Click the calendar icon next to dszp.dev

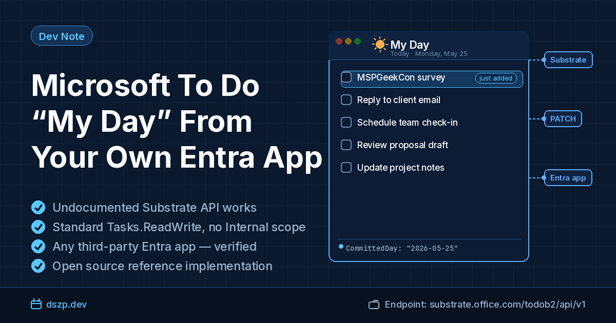click(x=36, y=305)
